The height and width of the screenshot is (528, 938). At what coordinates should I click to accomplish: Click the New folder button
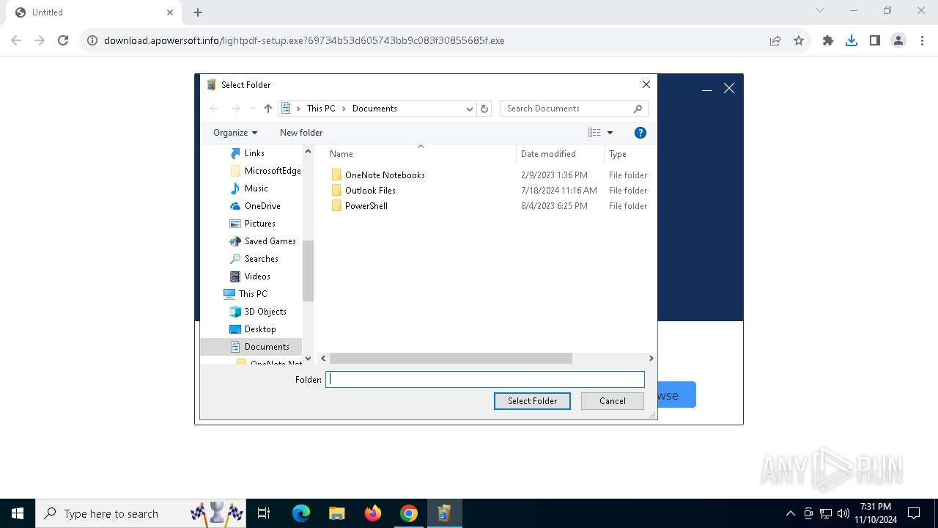point(301,133)
